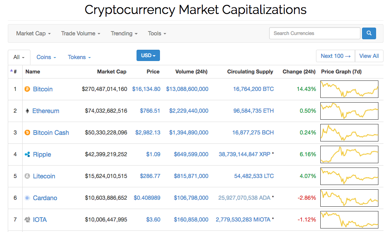Click the Bitcoin Cash logo icon
Screen dimensions: 387x232
[x=27, y=133]
